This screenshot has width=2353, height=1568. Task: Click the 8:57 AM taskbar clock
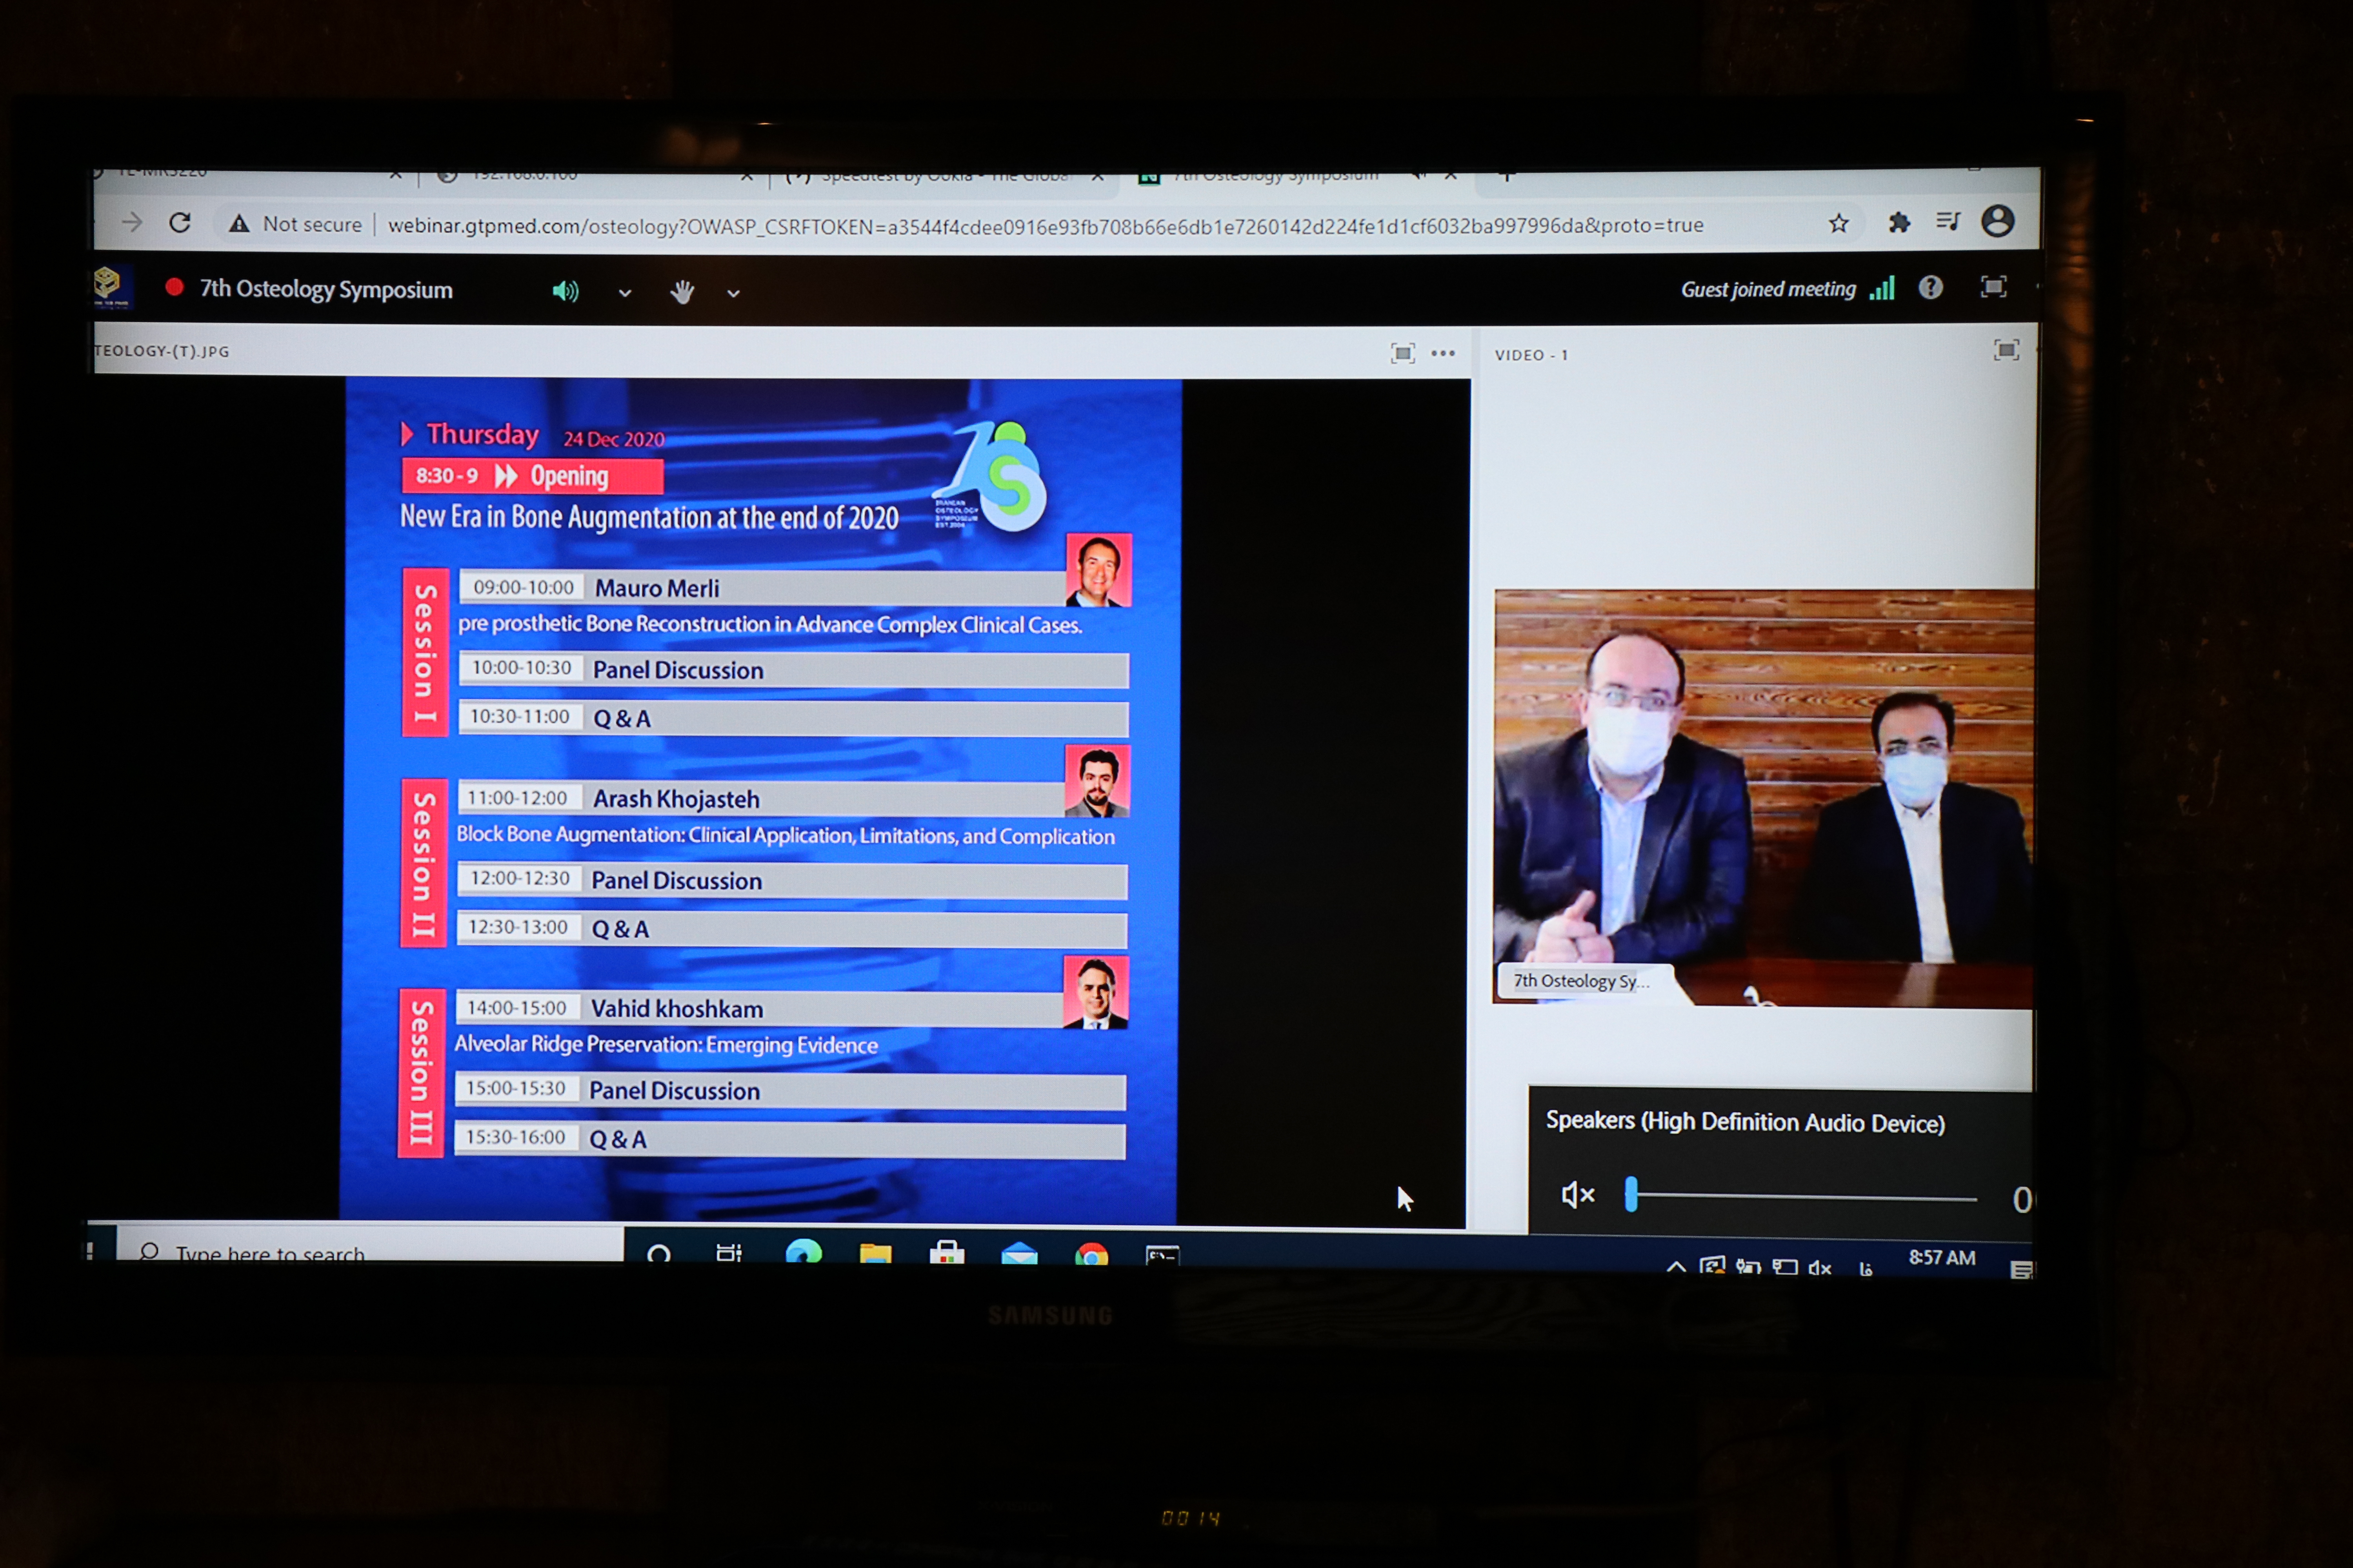pyautogui.click(x=1942, y=1258)
